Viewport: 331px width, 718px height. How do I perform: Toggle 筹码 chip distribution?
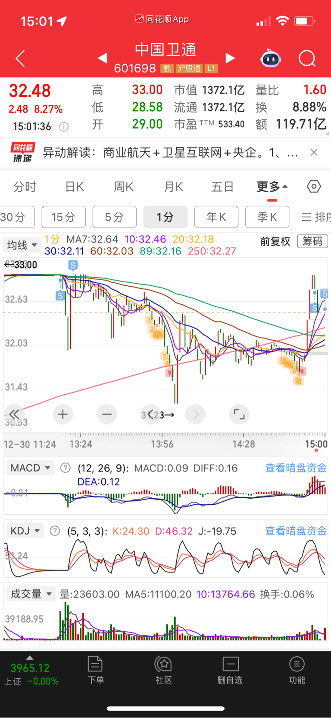coord(312,241)
